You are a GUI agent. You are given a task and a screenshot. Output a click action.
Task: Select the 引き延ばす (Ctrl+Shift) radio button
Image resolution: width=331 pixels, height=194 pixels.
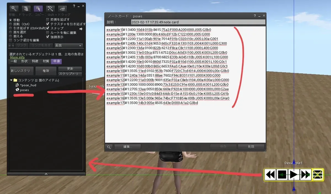(11, 28)
